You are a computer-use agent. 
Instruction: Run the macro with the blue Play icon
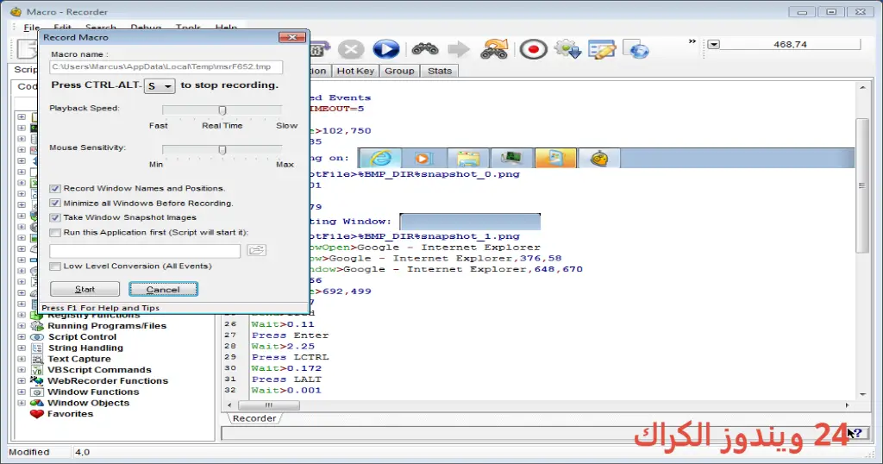385,49
